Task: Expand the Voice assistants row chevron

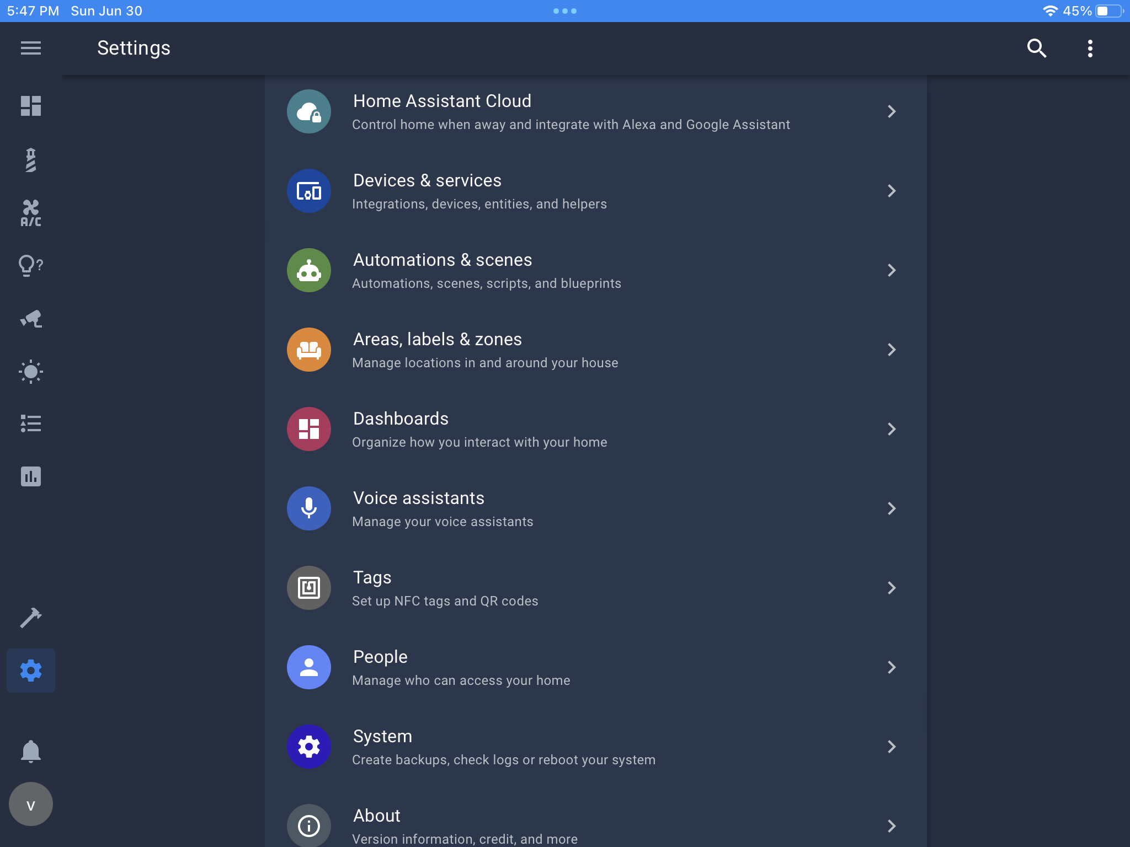Action: 892,508
